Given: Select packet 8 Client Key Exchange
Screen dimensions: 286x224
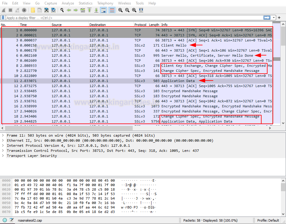Looking at the screenshot, I should pyautogui.click(x=136, y=66).
